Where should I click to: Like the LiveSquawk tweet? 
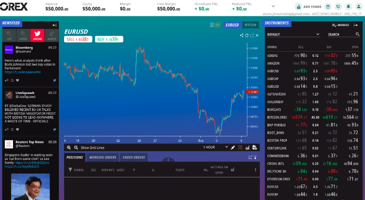(17, 129)
